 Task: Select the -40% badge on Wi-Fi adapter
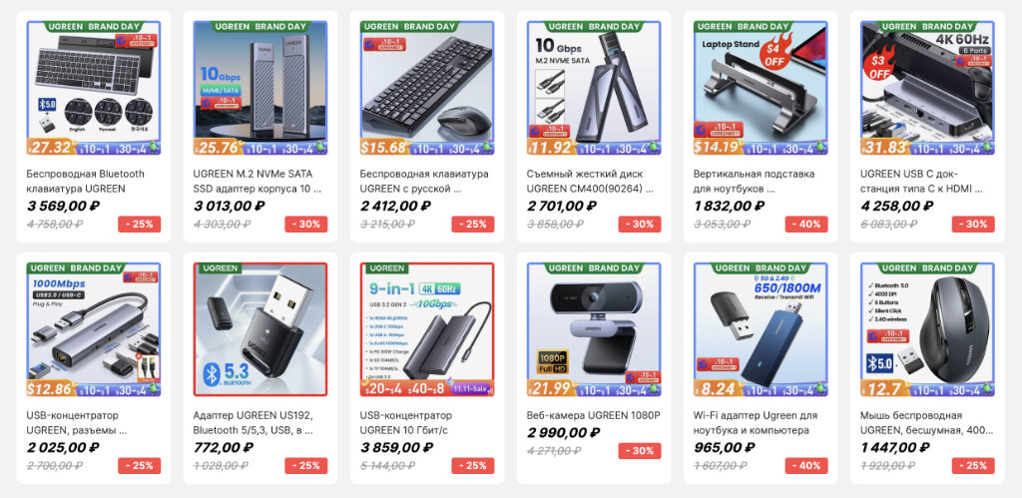806,465
